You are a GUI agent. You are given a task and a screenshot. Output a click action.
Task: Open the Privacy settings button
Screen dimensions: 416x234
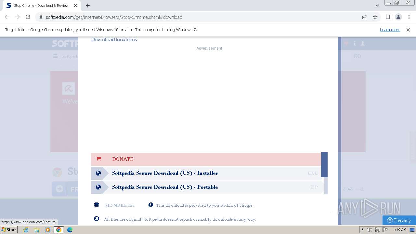(399, 220)
